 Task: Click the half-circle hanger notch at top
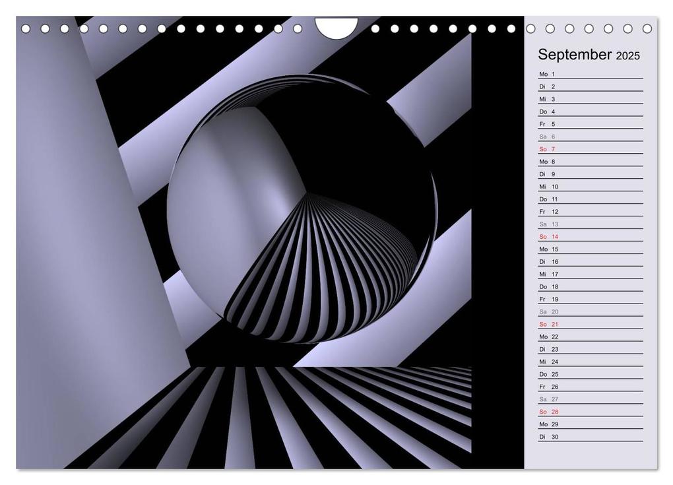click(x=336, y=28)
